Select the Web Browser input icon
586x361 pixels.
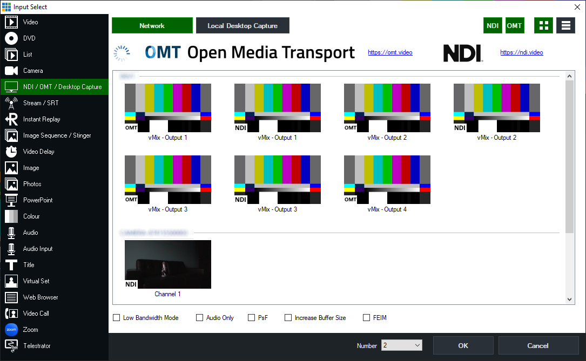pos(11,297)
